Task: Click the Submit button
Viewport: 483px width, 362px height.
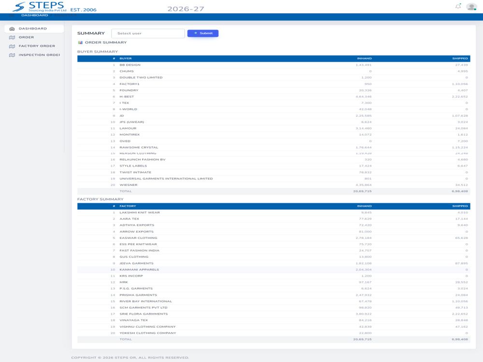Action: click(203, 33)
